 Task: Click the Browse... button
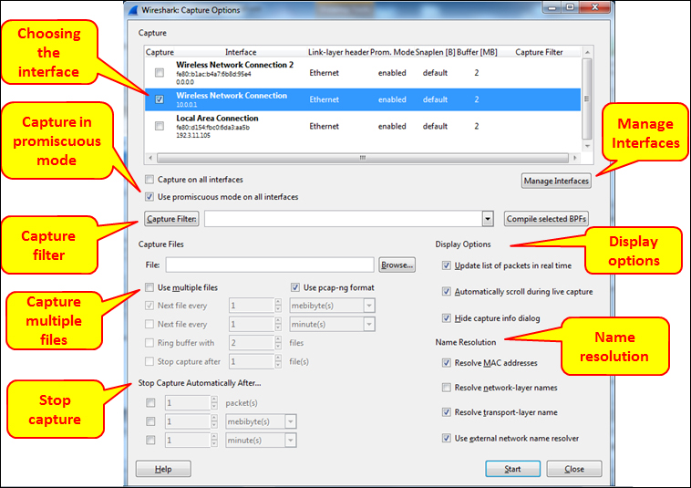397,265
